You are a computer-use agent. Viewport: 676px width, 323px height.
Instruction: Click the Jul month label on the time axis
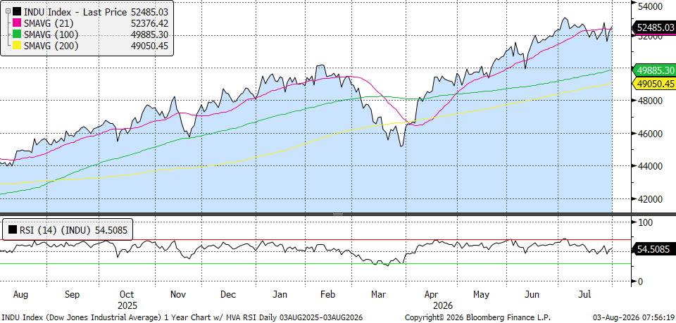click(584, 295)
